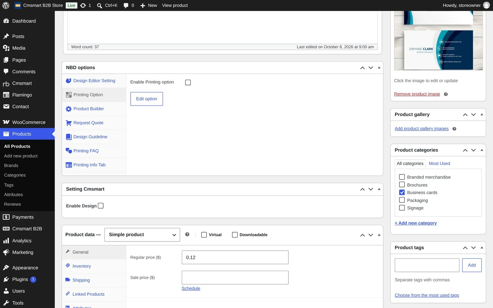
Task: Select the Product Builder tab
Action: click(94, 109)
